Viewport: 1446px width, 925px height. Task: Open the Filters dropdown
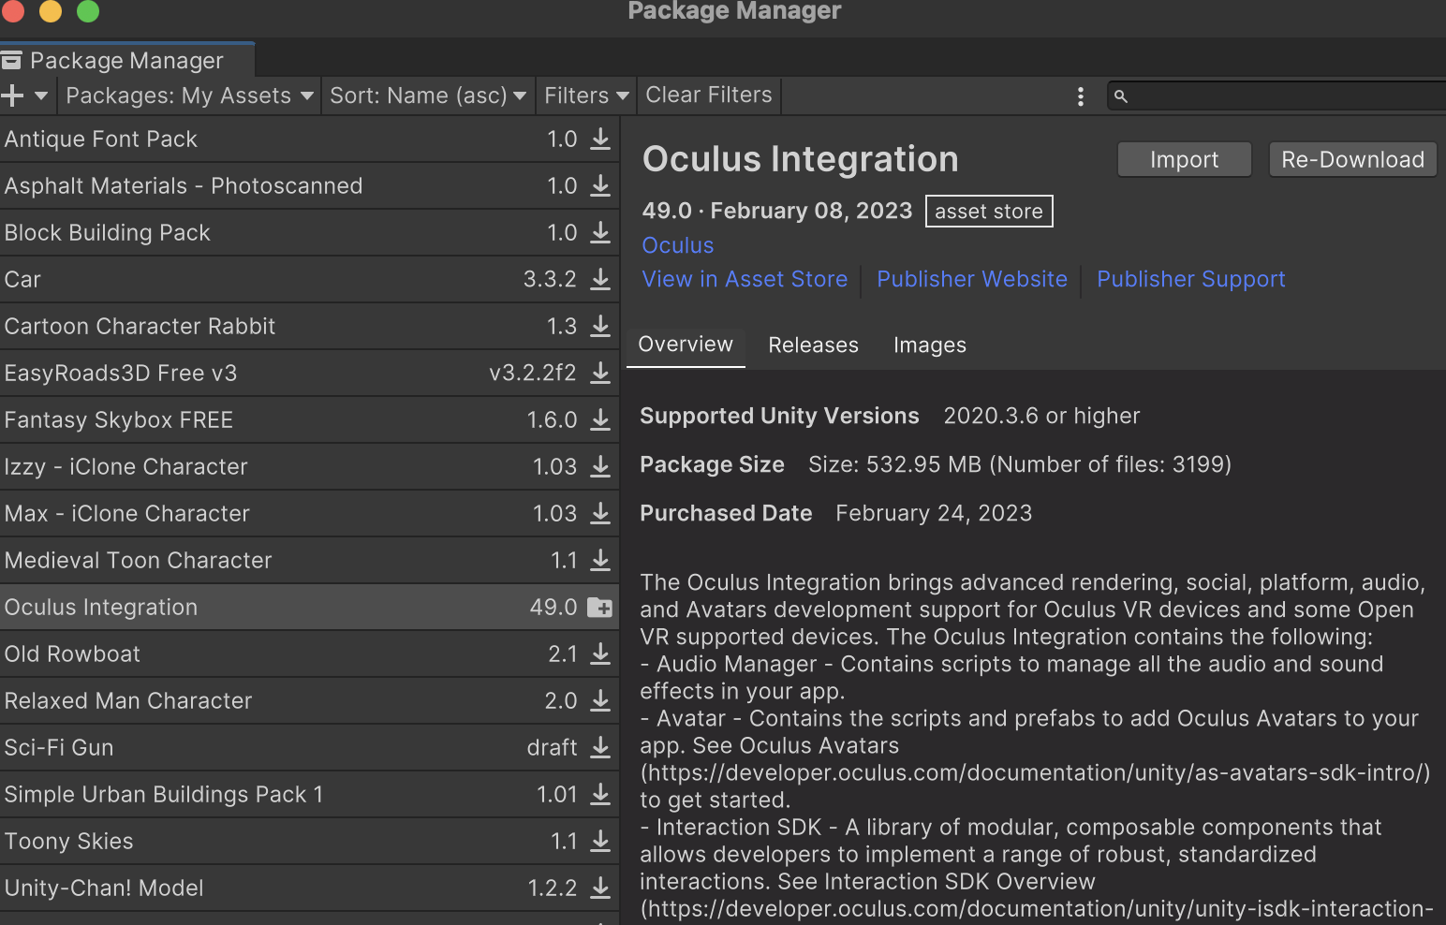[x=584, y=95]
